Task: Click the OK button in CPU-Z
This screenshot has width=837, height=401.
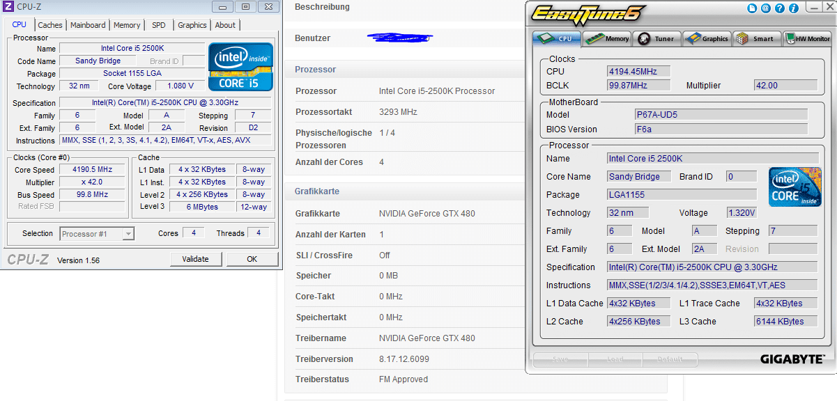Action: [252, 259]
